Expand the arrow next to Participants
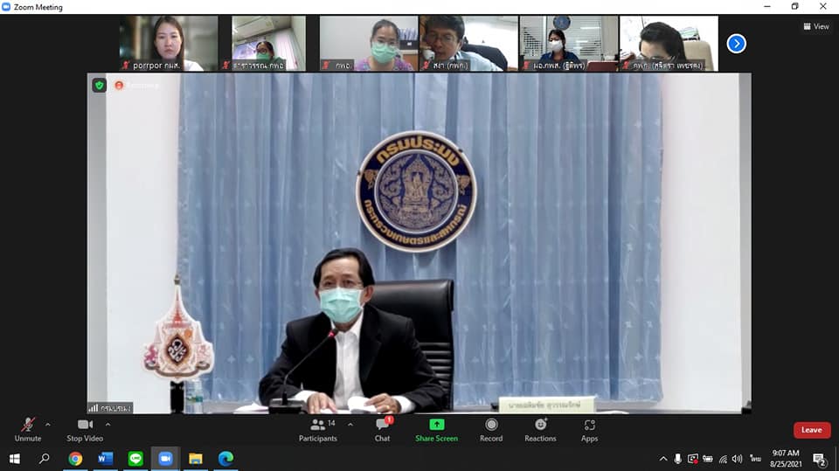Screen dimensions: 839x471 (350, 425)
